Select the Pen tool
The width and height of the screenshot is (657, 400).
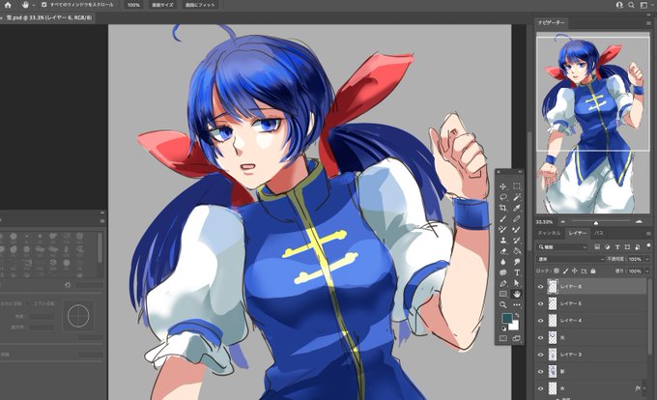(x=503, y=283)
